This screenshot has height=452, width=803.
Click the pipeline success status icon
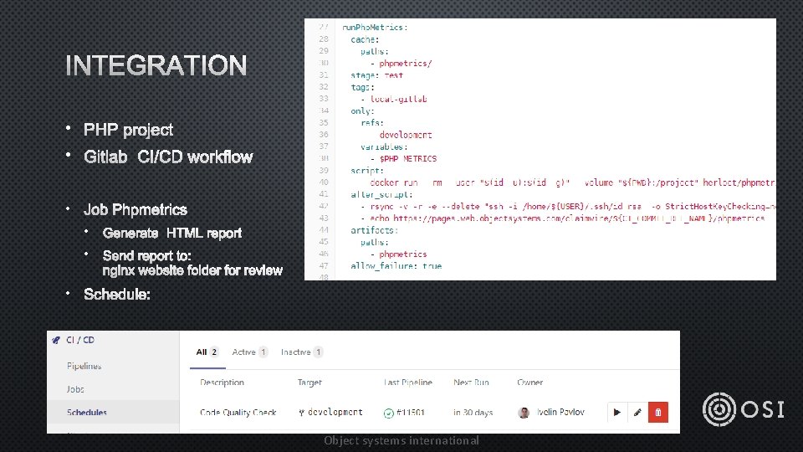[x=389, y=413]
